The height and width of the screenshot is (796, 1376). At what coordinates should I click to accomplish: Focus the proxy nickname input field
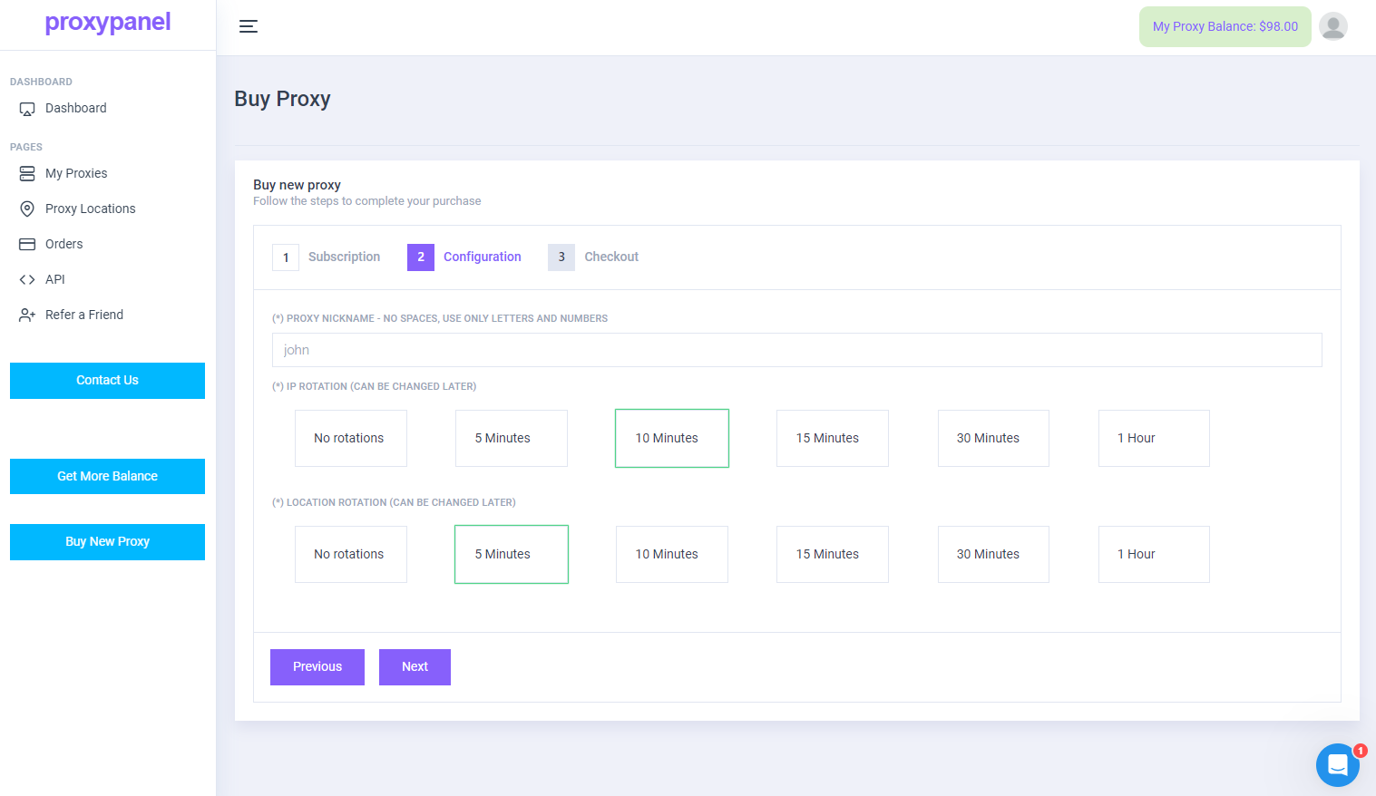[x=796, y=350]
